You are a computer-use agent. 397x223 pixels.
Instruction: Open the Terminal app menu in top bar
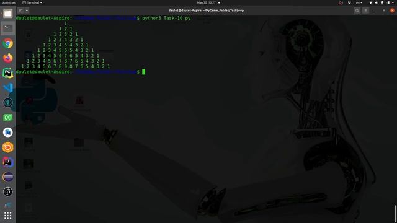pyautogui.click(x=32, y=2)
